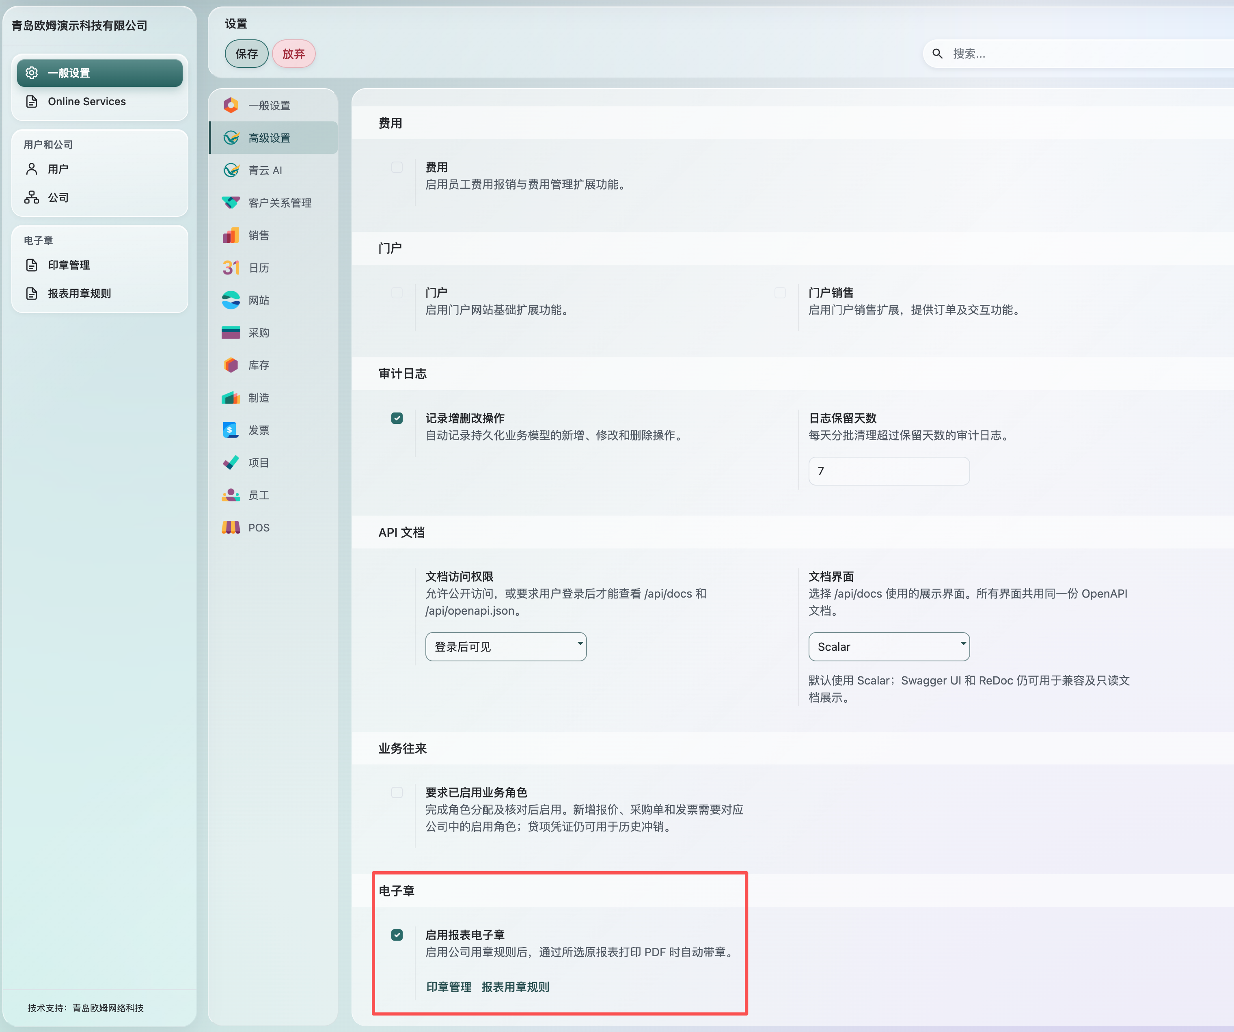Click the 发票 dollar document icon
Screen dimensions: 1234x1032
click(231, 430)
